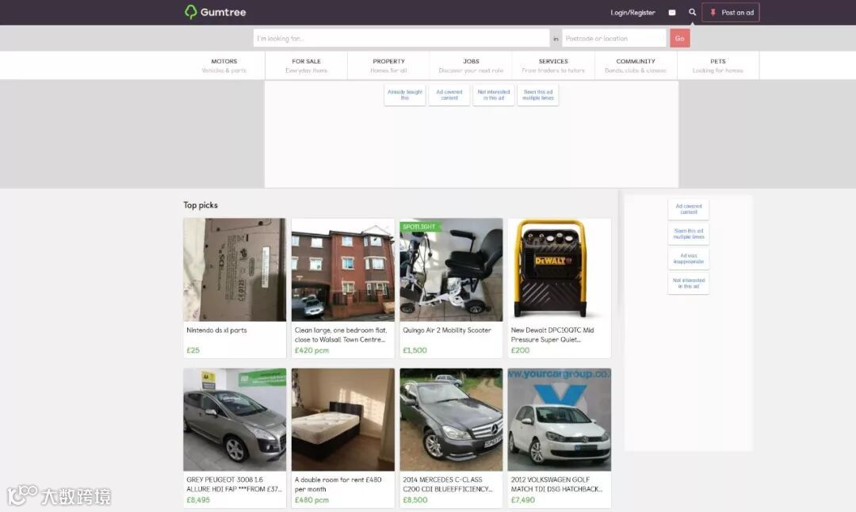This screenshot has height=512, width=856.
Task: Choose 'Ad covered content' in top banner
Action: [x=449, y=95]
